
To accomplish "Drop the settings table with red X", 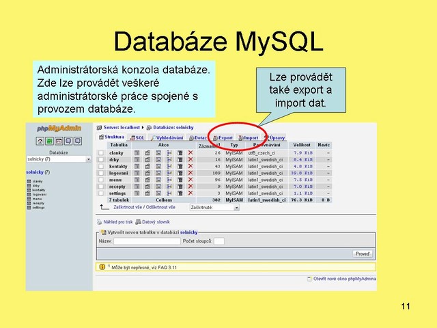I will click(191, 193).
